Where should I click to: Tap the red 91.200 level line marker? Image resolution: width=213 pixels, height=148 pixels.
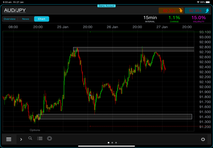(x=90, y=126)
